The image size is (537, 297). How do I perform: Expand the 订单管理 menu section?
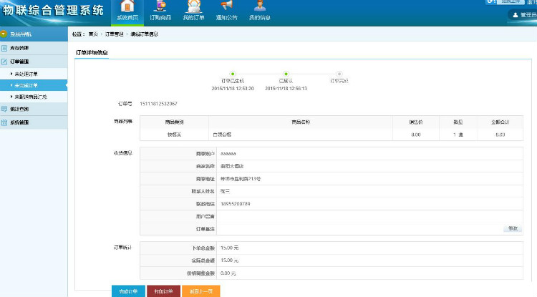[x=20, y=62]
